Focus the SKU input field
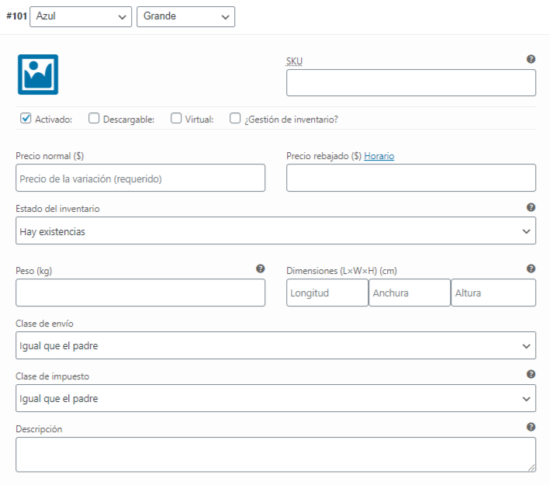Viewport: 550px width, 485px height. point(410,83)
